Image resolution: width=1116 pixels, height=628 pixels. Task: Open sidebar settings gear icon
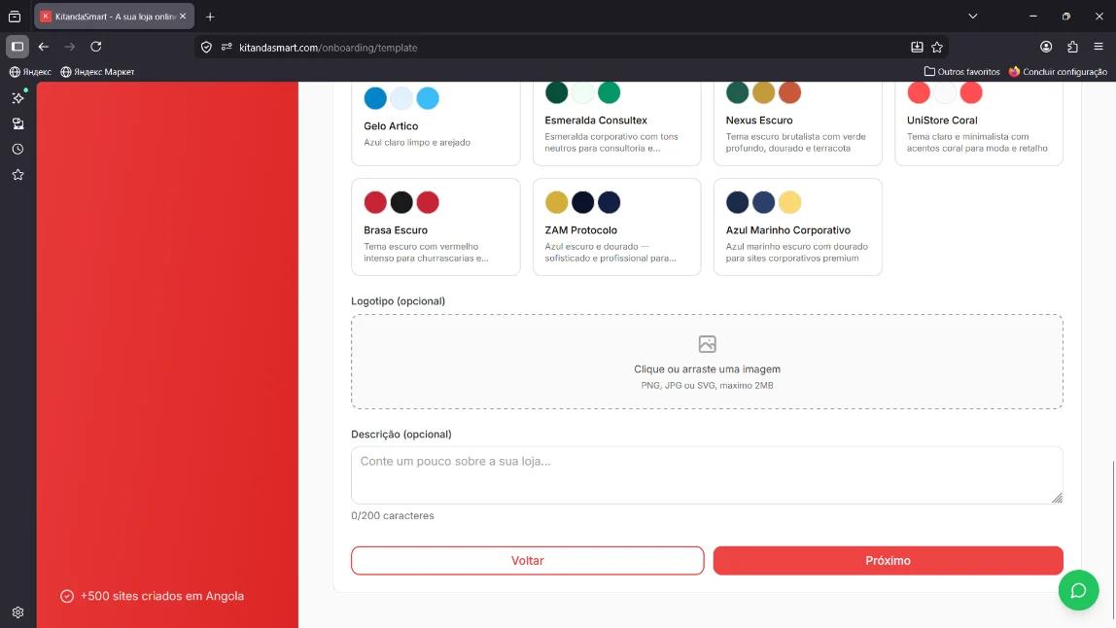[x=17, y=612]
